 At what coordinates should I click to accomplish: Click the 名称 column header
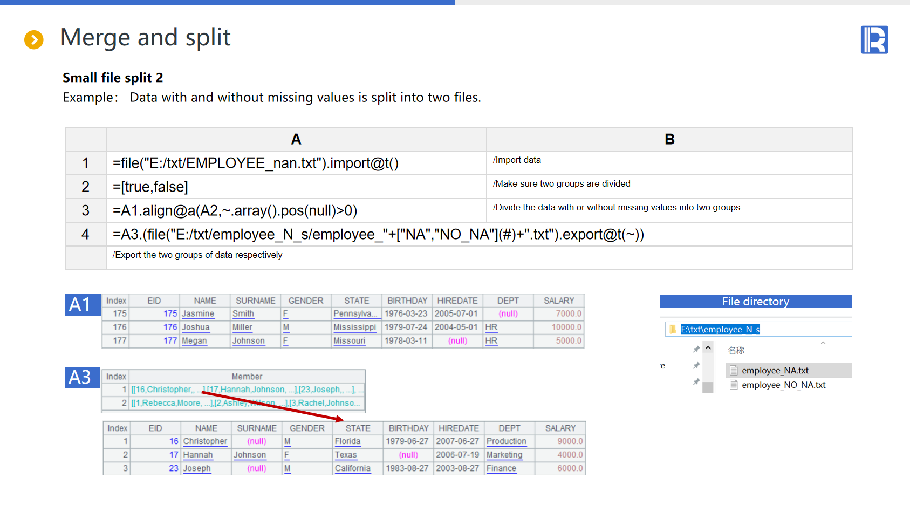coord(736,351)
